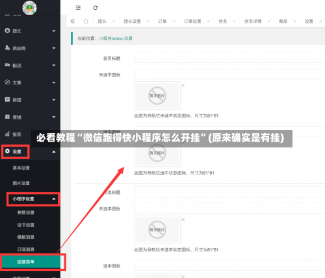
Task: Click the 小程序tabbar设置 breadcrumb link
Action: (116, 38)
